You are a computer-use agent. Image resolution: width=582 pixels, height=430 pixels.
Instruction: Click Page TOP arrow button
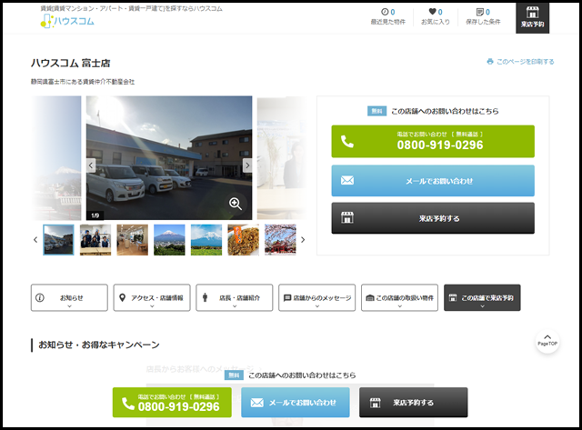(x=547, y=341)
